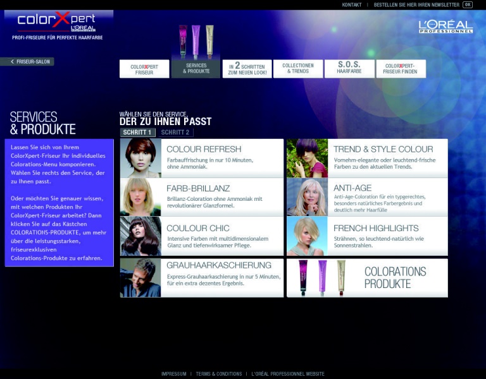Select the Services & Produkte menu item
Image resolution: width=486 pixels, height=379 pixels.
pyautogui.click(x=196, y=68)
